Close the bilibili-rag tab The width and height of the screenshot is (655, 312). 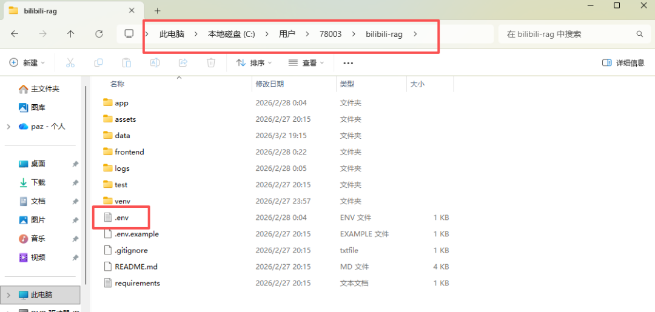pyautogui.click(x=132, y=11)
